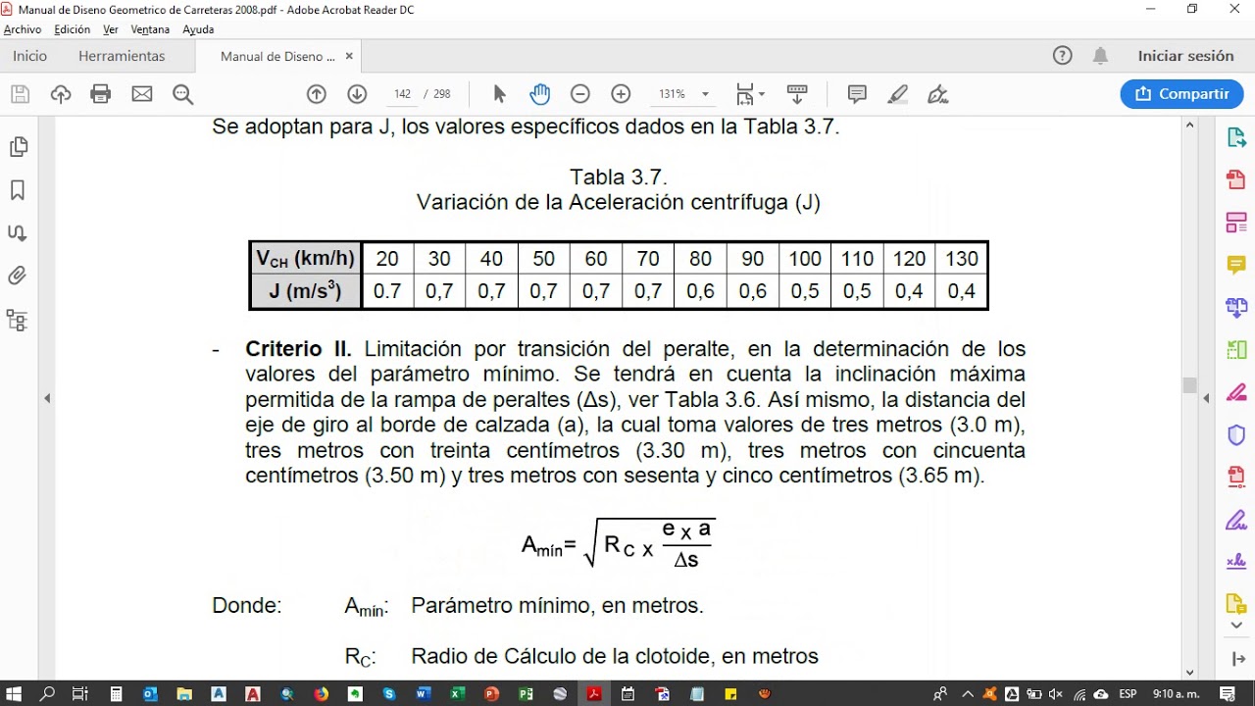Click the vertical scrollbar thumb
Viewport: 1255px width, 706px height.
(1189, 385)
